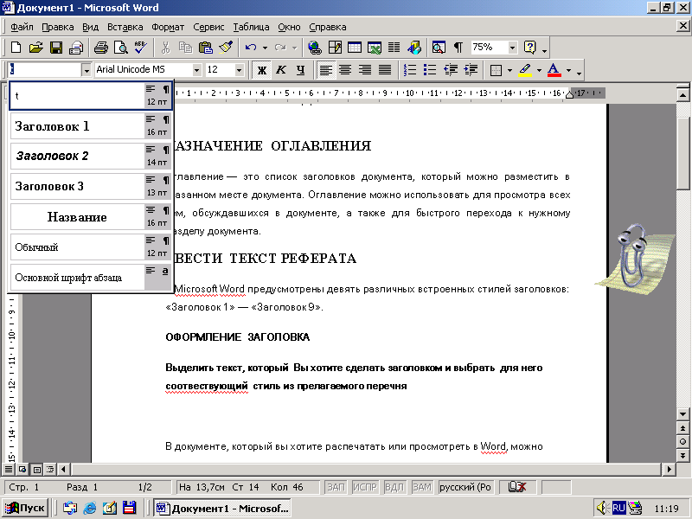Image resolution: width=692 pixels, height=519 pixels.
Task: Create a new blank document
Action: point(16,48)
